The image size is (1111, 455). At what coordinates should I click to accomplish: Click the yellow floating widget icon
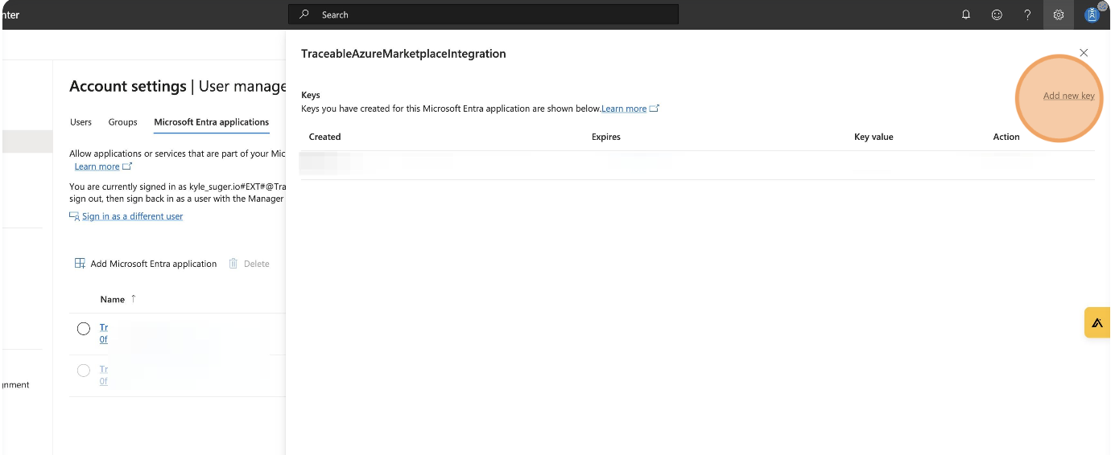[x=1097, y=322]
